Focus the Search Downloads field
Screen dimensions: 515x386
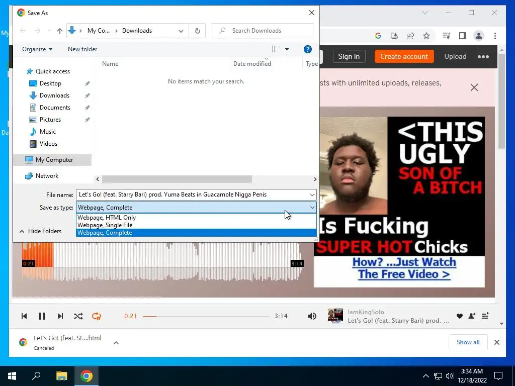coord(263,31)
